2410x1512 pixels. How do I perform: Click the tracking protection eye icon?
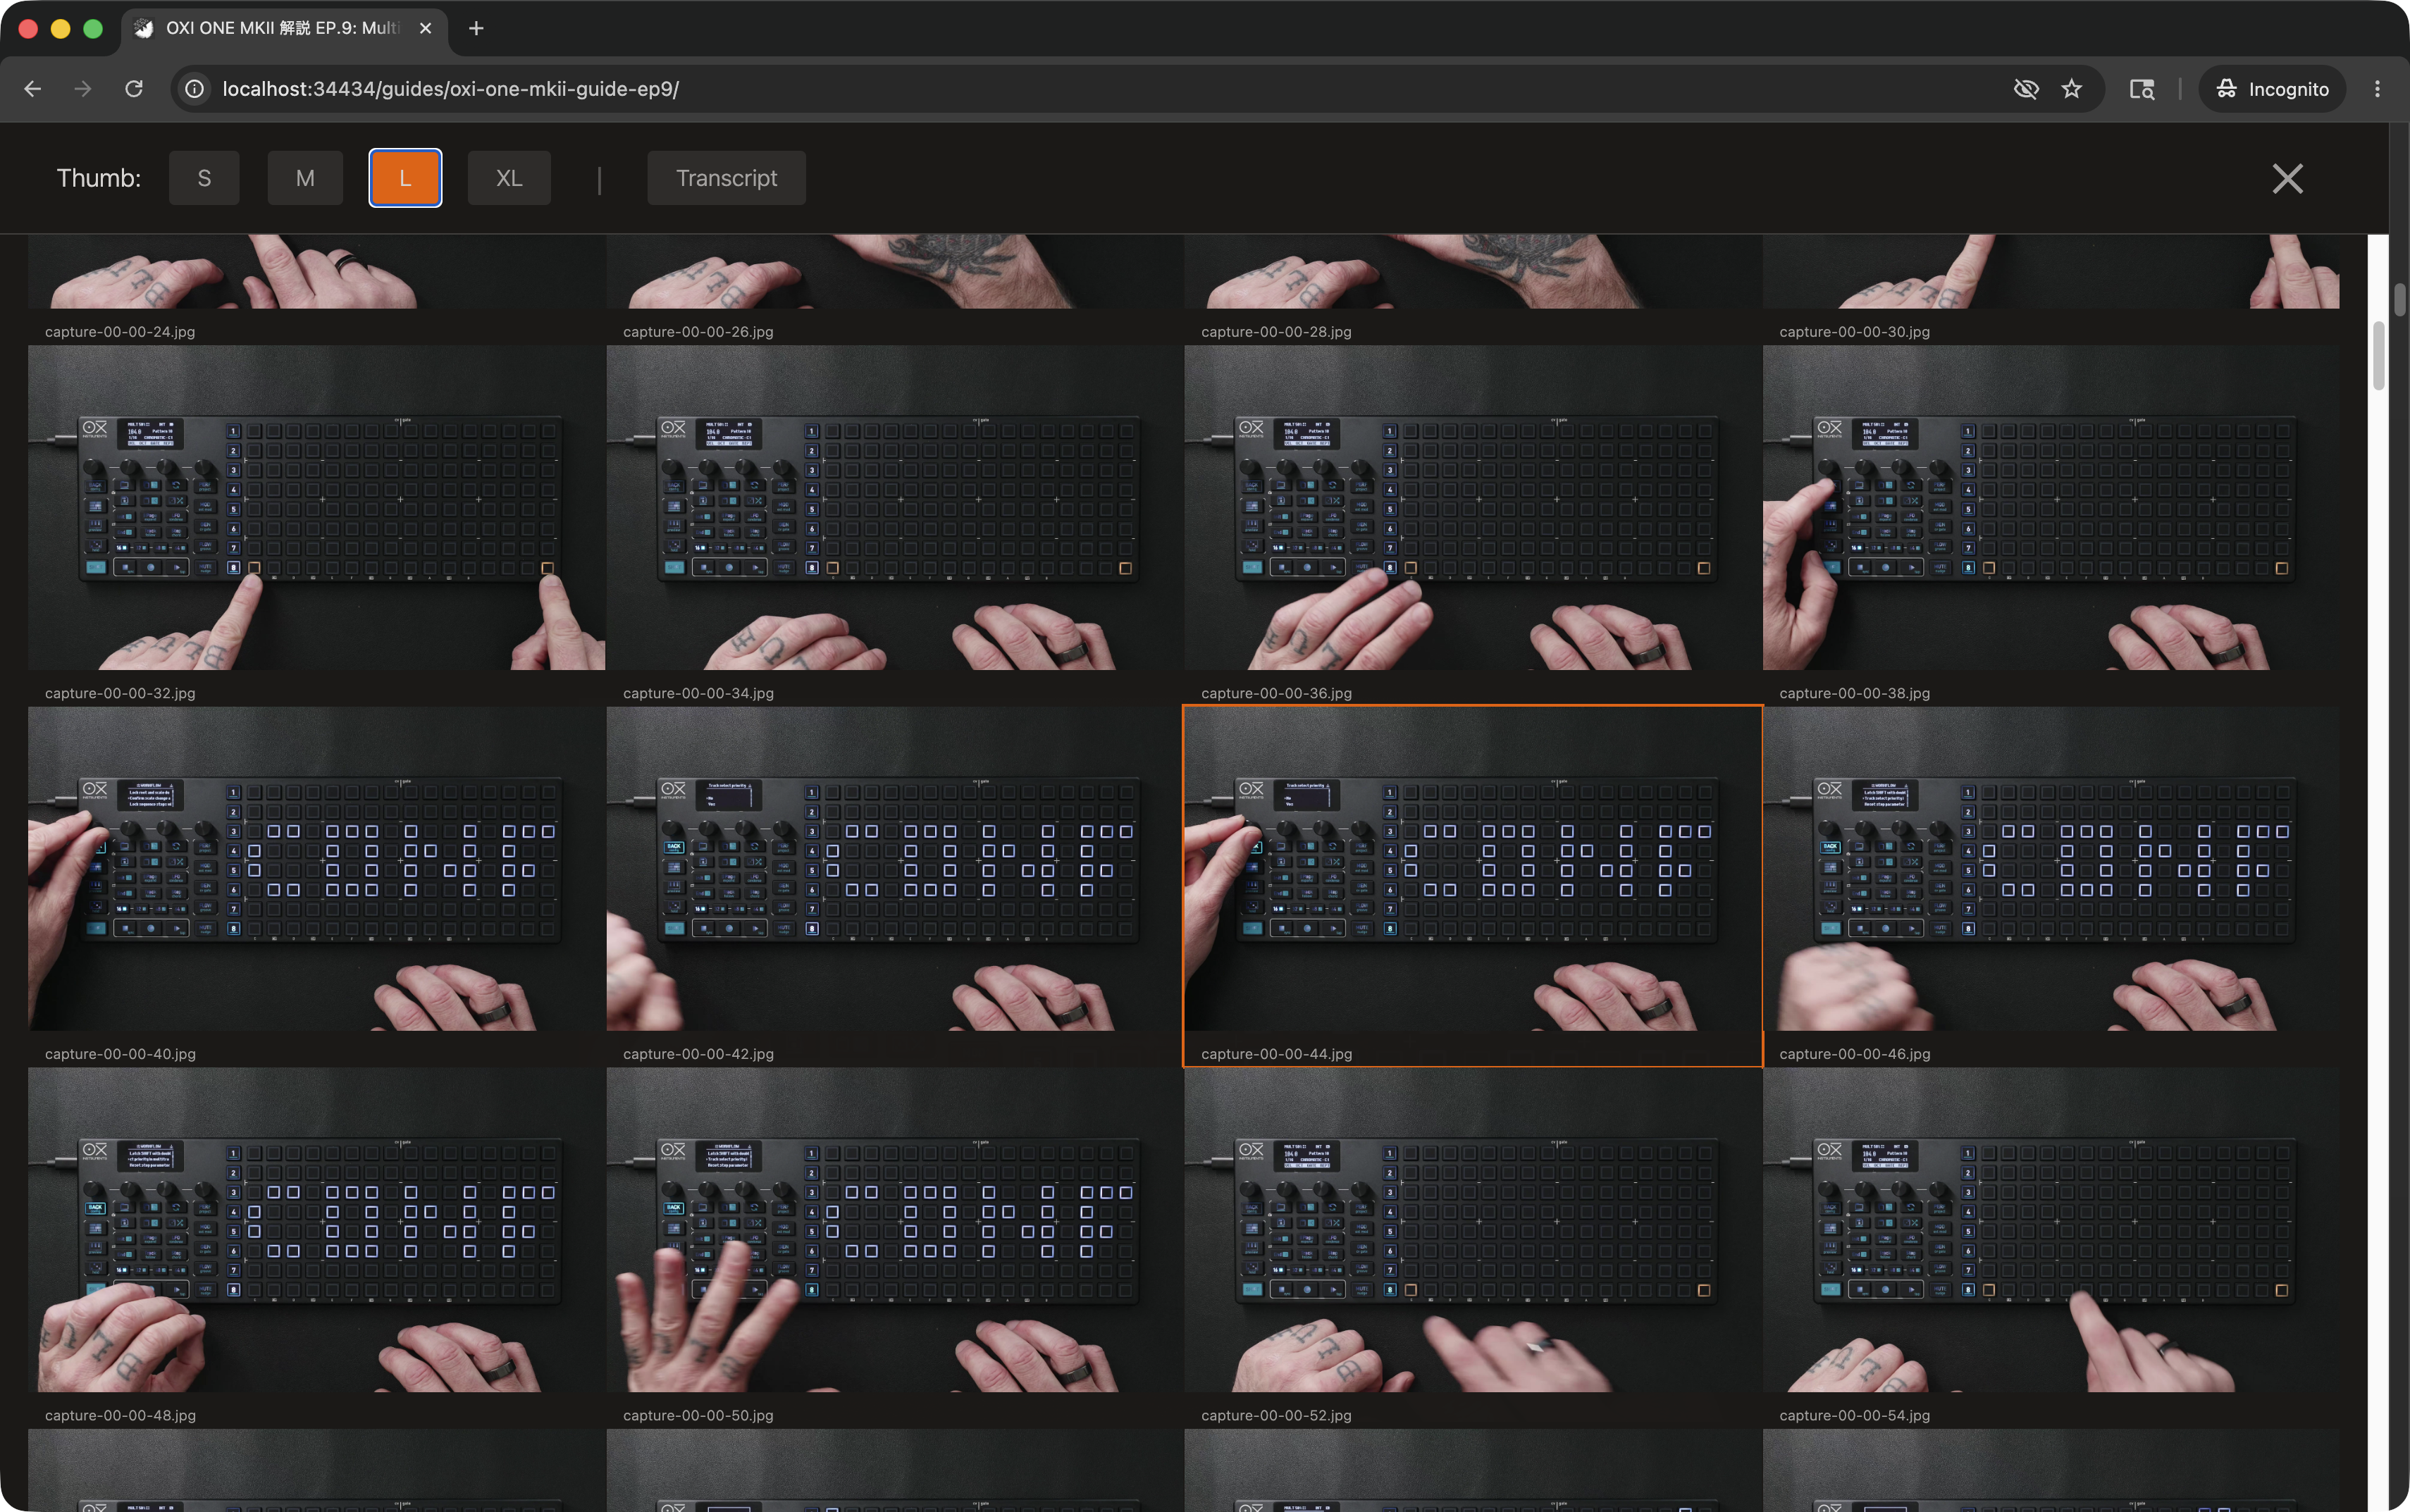click(x=2025, y=89)
